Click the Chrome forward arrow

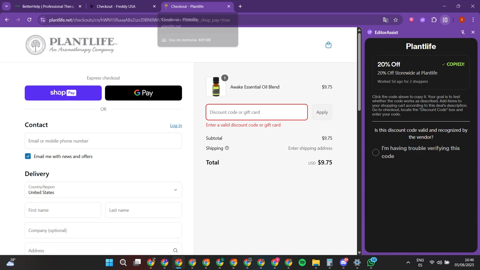click(x=18, y=20)
